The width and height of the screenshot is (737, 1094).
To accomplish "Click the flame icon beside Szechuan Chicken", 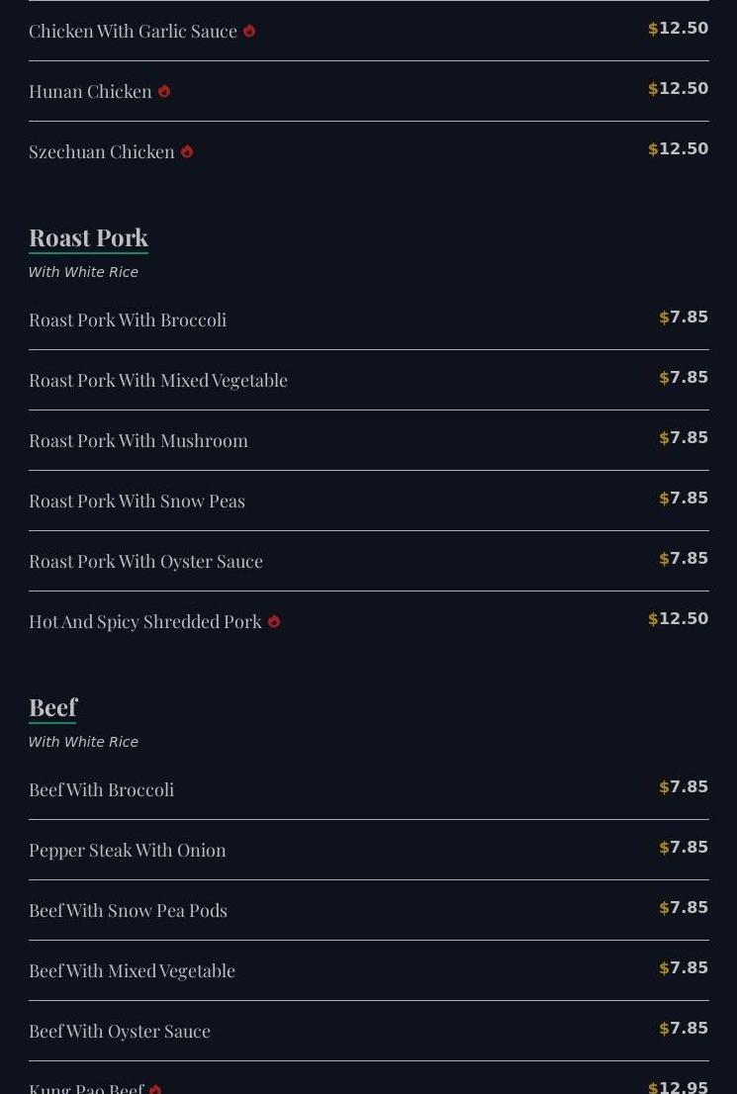I will [x=187, y=152].
